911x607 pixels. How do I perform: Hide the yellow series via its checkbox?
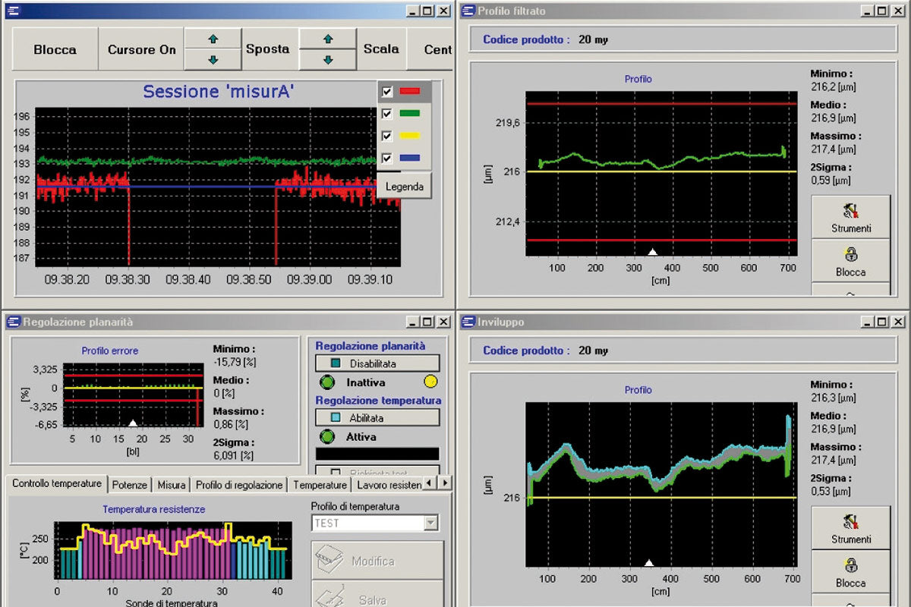pos(387,136)
